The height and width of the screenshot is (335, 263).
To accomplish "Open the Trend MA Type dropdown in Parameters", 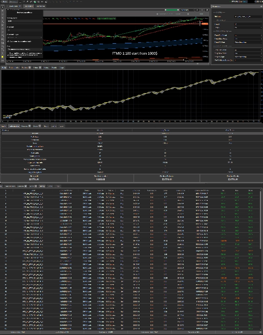I will point(248,42).
